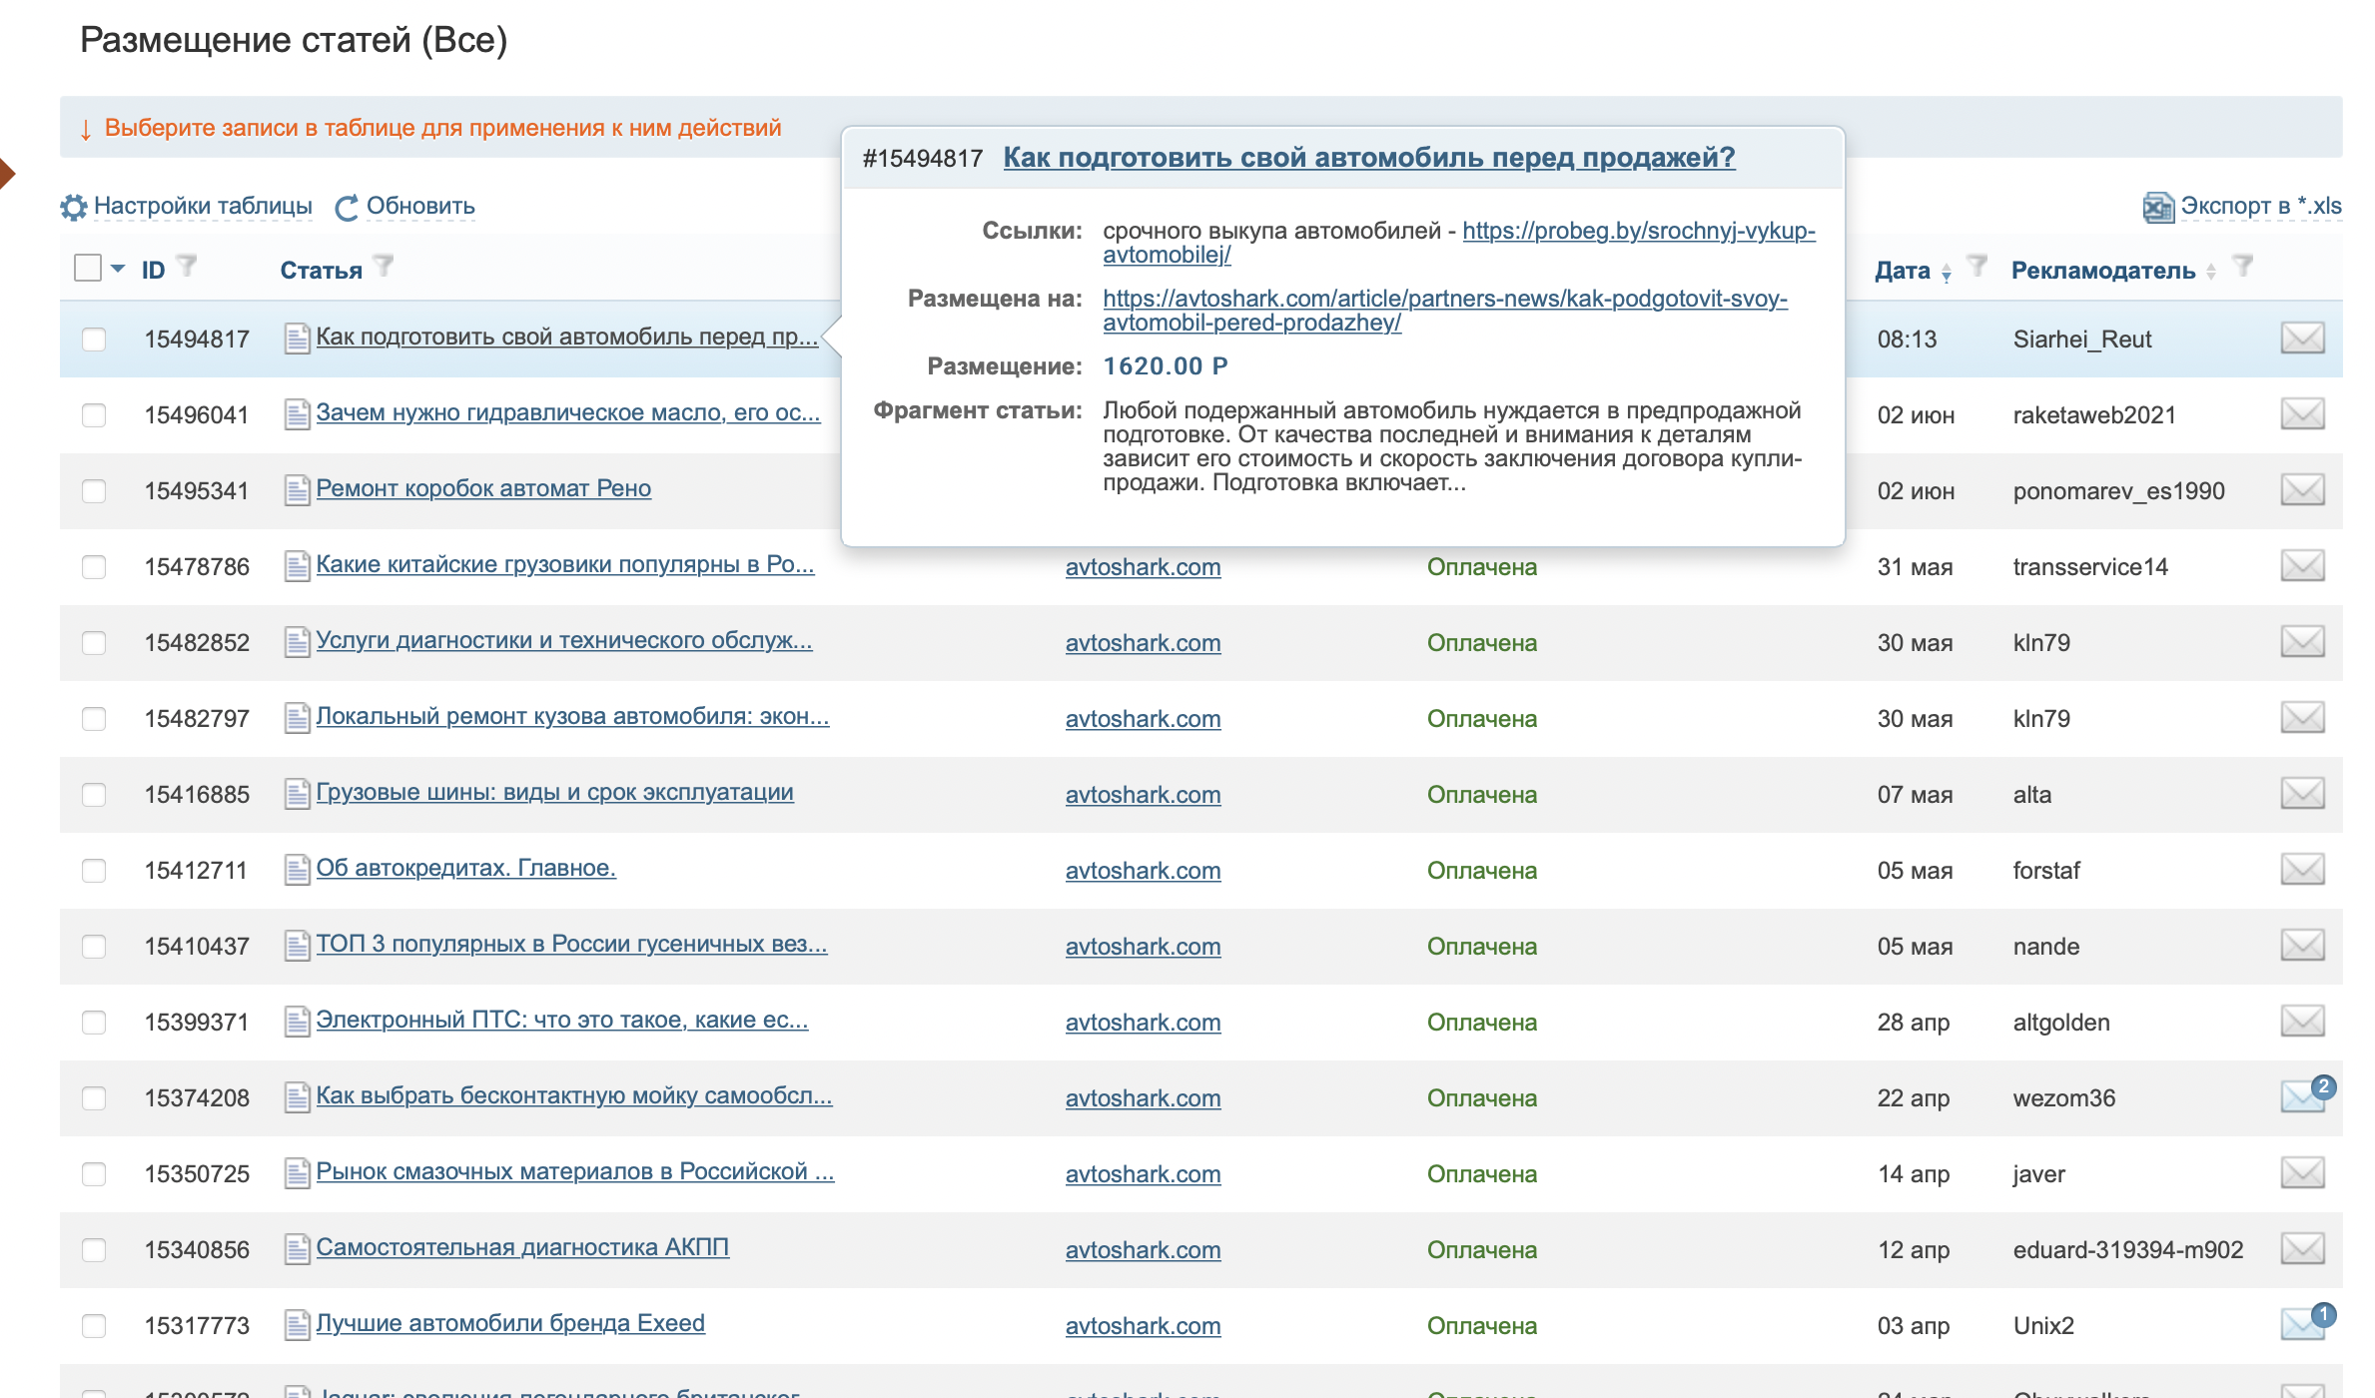This screenshot has width=2375, height=1398.
Task: Open message envelope for alta row
Action: (2303, 793)
